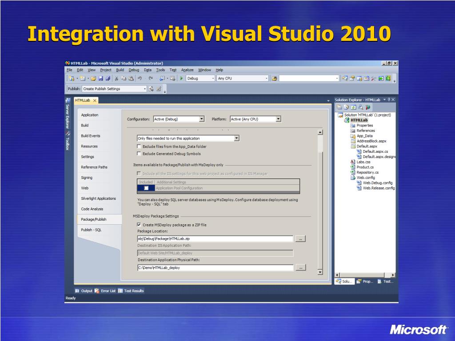Image resolution: width=455 pixels, height=341 pixels.
Task: Click the Open File folder icon
Action: [x=93, y=79]
